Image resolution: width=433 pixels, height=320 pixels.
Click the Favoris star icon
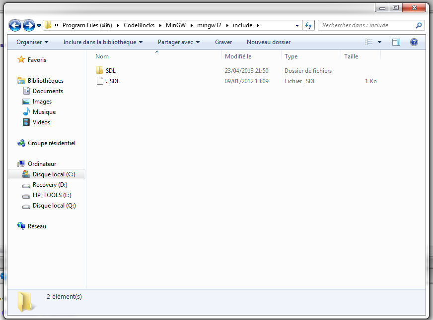[x=21, y=59]
